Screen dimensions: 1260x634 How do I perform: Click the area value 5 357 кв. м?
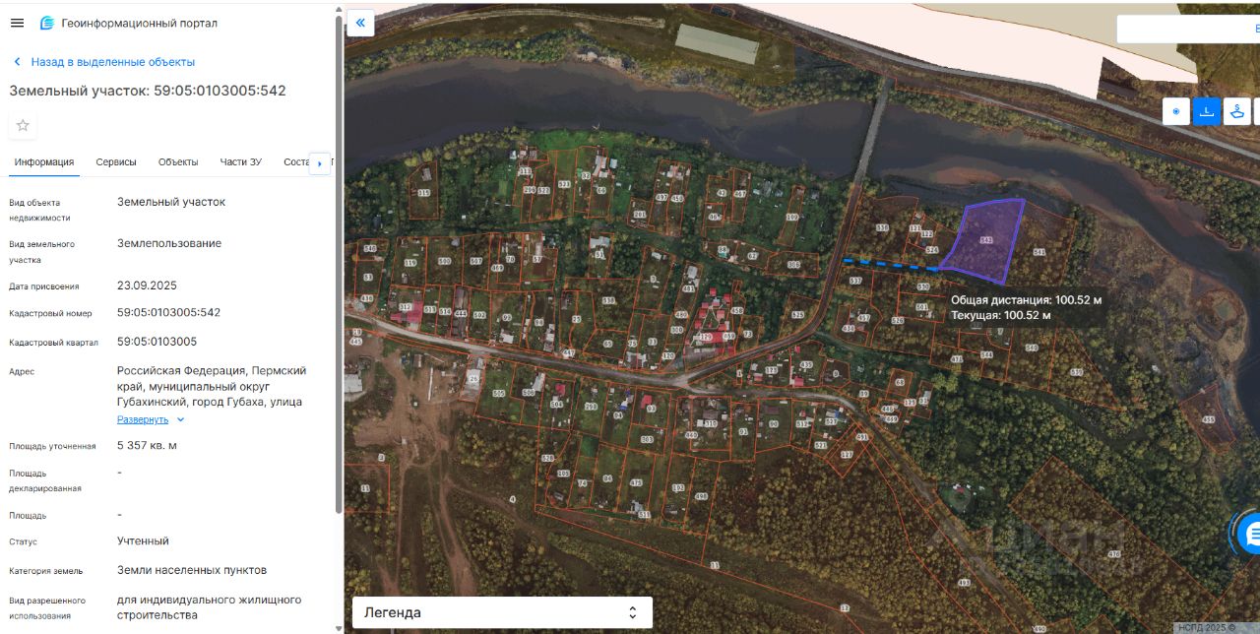click(x=147, y=445)
